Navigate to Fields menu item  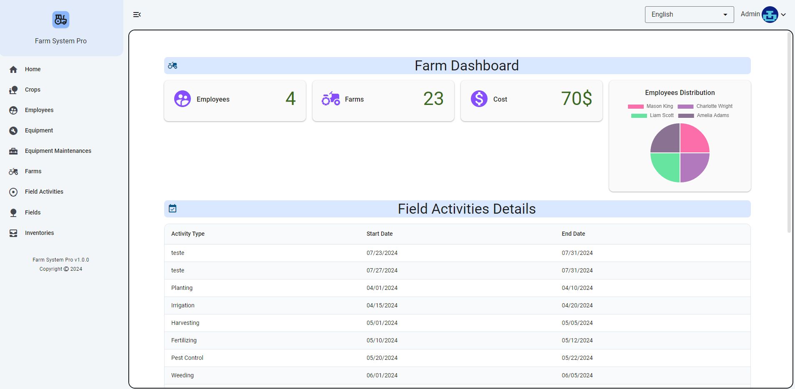(x=32, y=212)
